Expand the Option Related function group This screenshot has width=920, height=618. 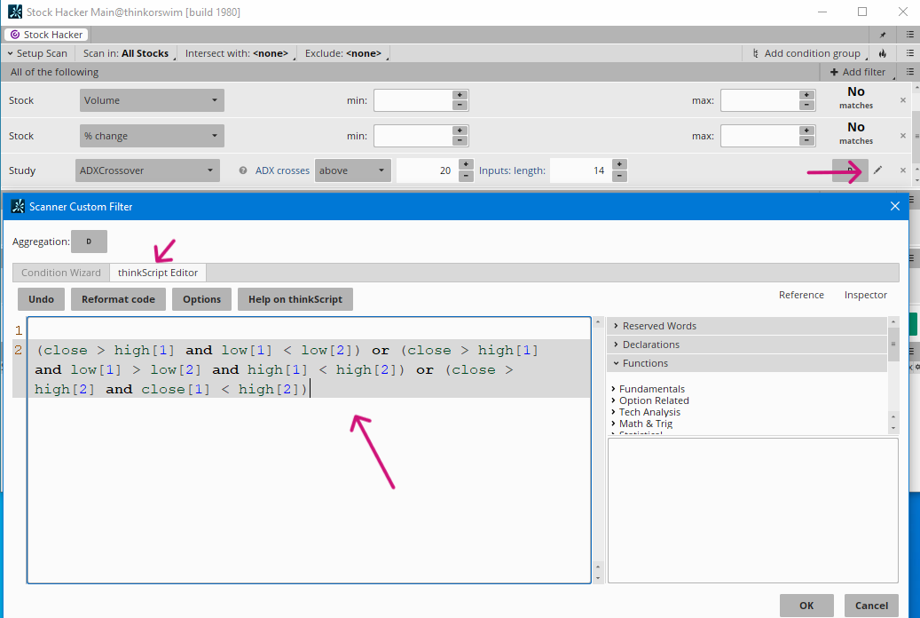click(650, 400)
